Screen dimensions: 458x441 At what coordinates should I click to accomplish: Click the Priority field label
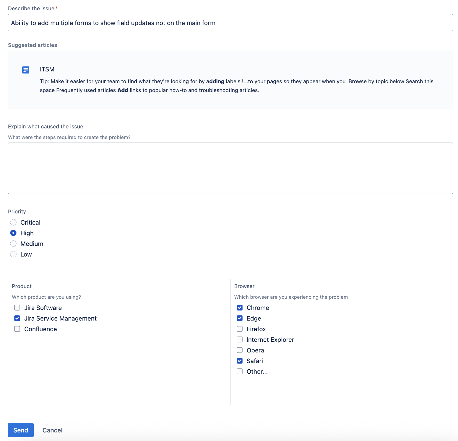coord(17,212)
